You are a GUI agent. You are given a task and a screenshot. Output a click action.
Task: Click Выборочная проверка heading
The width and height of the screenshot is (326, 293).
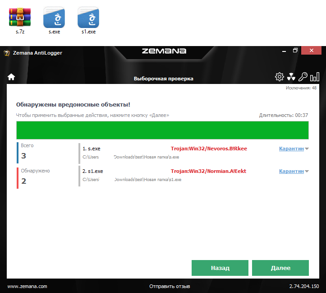point(163,79)
